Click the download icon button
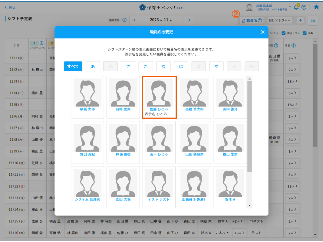This screenshot has width=323, height=242. tap(301, 21)
